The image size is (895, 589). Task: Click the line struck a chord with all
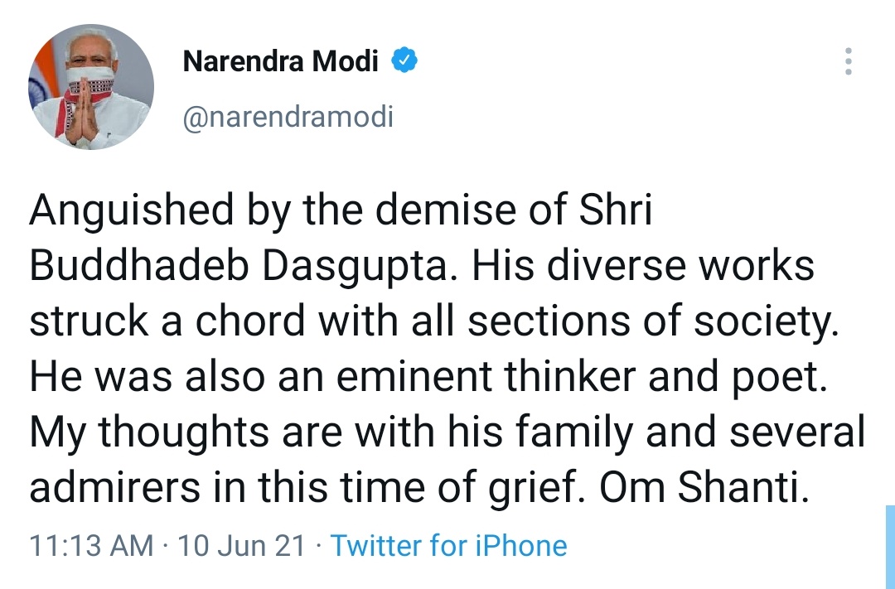[x=242, y=321]
